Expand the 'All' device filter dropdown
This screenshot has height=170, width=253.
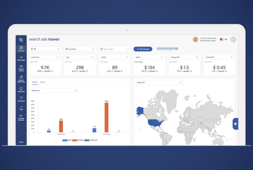pos(45,49)
